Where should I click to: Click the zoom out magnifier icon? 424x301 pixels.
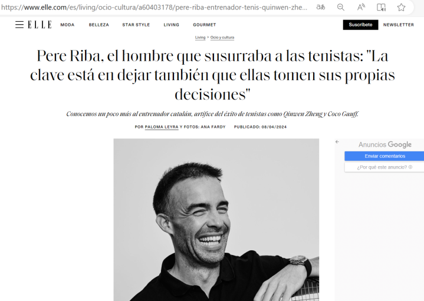click(x=341, y=7)
